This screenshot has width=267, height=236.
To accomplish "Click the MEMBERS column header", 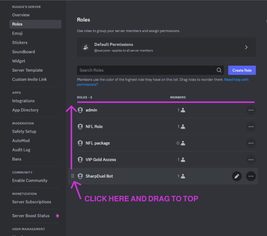I will pos(178,97).
